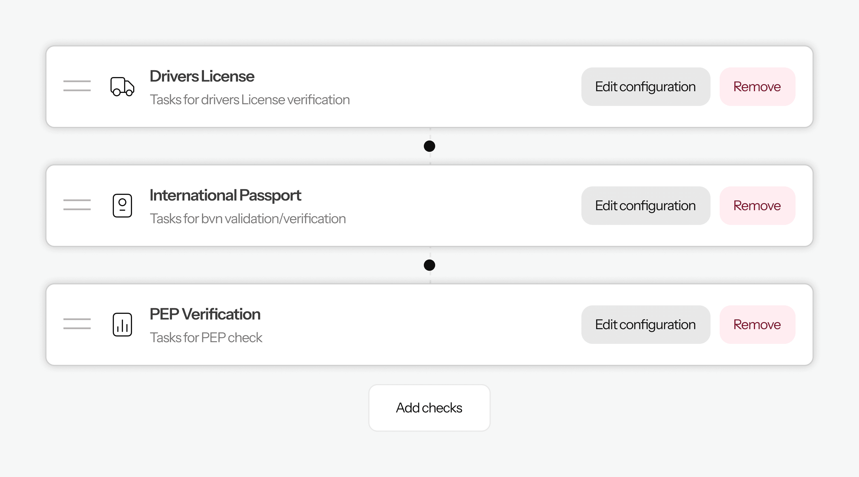Click the bar chart icon for PEP Verification
This screenshot has width=859, height=477.
click(x=122, y=324)
